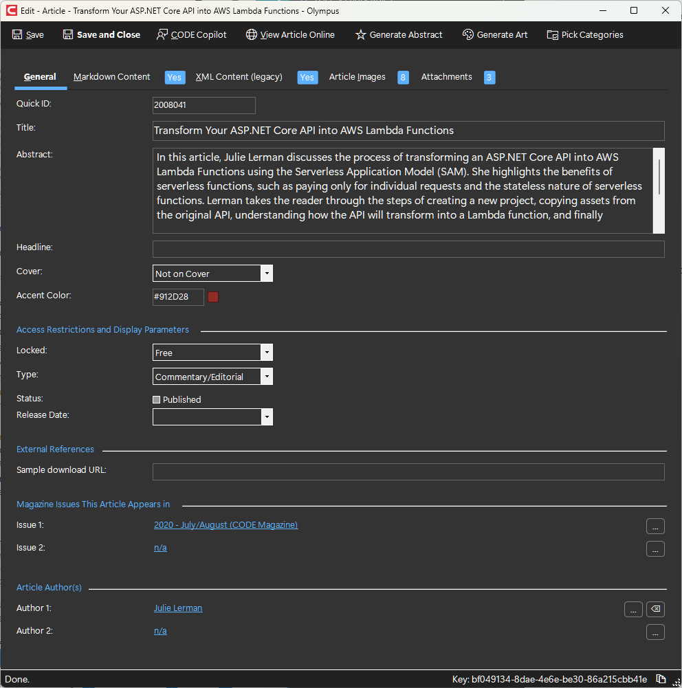Open the Cover dropdown showing Not on Cover

(212, 274)
